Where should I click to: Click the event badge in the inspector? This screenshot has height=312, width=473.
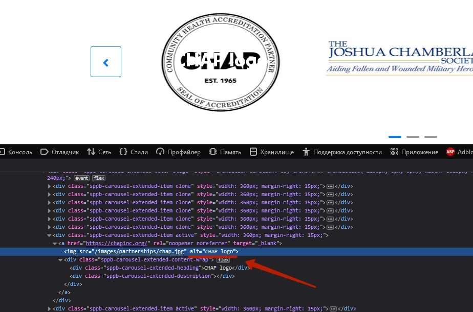click(x=81, y=178)
